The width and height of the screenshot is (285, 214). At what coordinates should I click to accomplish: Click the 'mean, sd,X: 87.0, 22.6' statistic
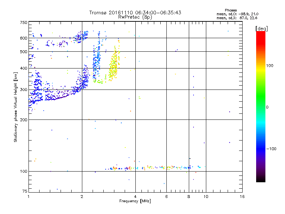(x=237, y=18)
